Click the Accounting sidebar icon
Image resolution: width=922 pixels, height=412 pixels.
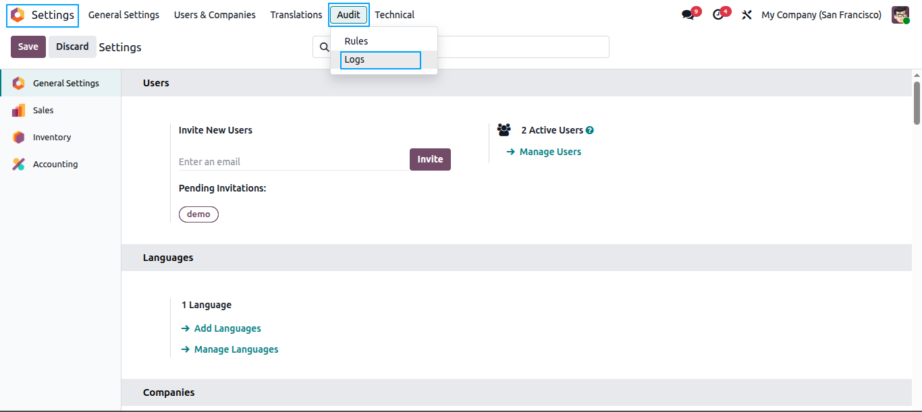point(18,165)
